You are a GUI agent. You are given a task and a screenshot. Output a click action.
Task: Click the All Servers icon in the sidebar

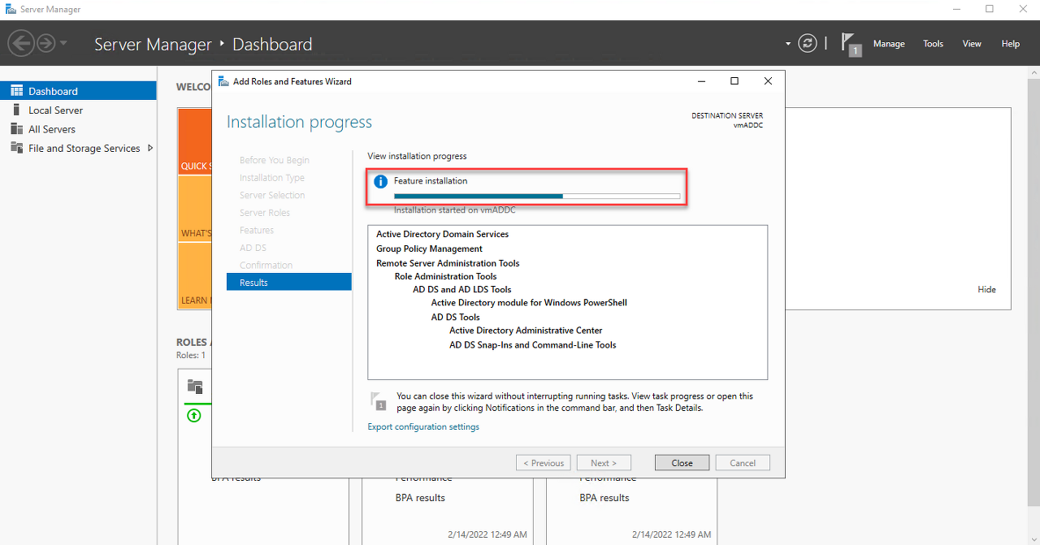tap(16, 129)
